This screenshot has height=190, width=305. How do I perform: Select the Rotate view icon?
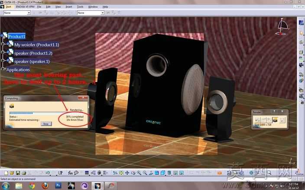point(133,173)
